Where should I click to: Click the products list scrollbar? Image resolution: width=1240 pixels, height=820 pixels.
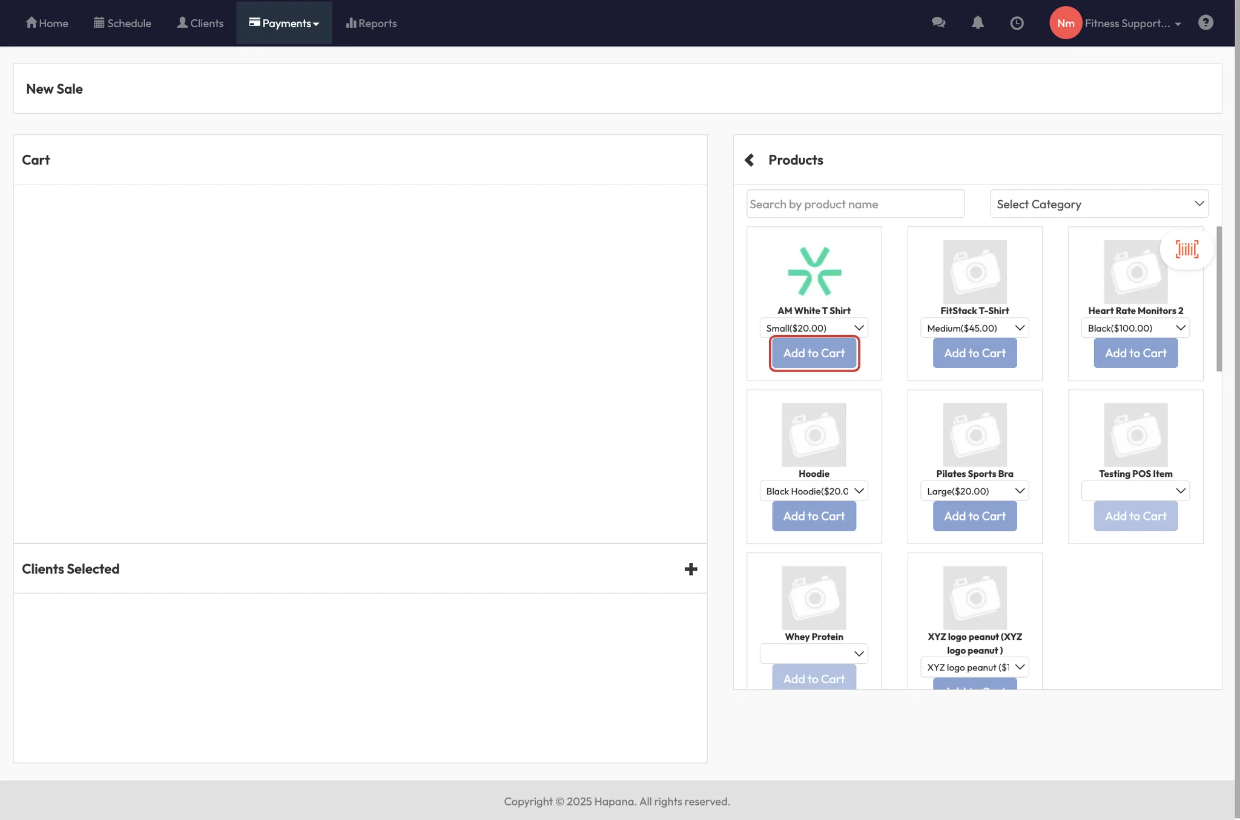tap(1219, 299)
